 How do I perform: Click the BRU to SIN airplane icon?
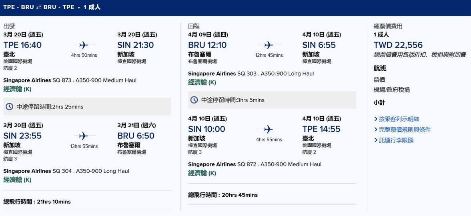(269, 45)
